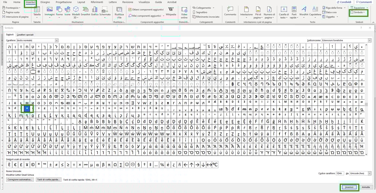This screenshot has width=376, height=193.
Task: Switch to the Caratteri speciali tab
Action: (x=25, y=34)
